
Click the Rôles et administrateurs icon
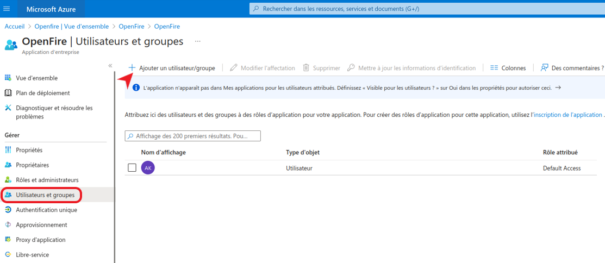(8, 180)
